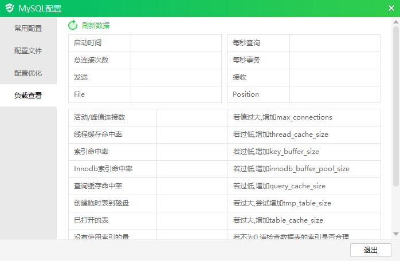Click the shield logo in title bar
This screenshot has height=261, width=400.
pyautogui.click(x=10, y=8)
